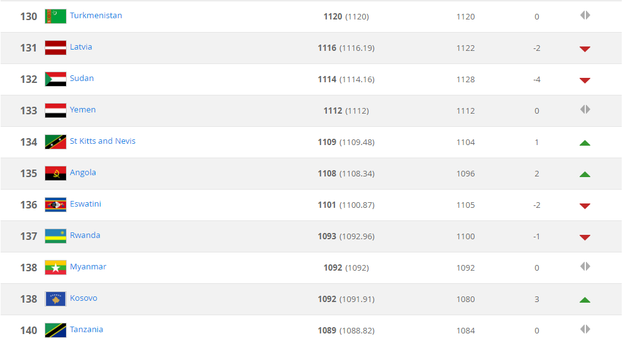Click the Turkmenistan flag icon
The width and height of the screenshot is (623, 346).
(55, 16)
